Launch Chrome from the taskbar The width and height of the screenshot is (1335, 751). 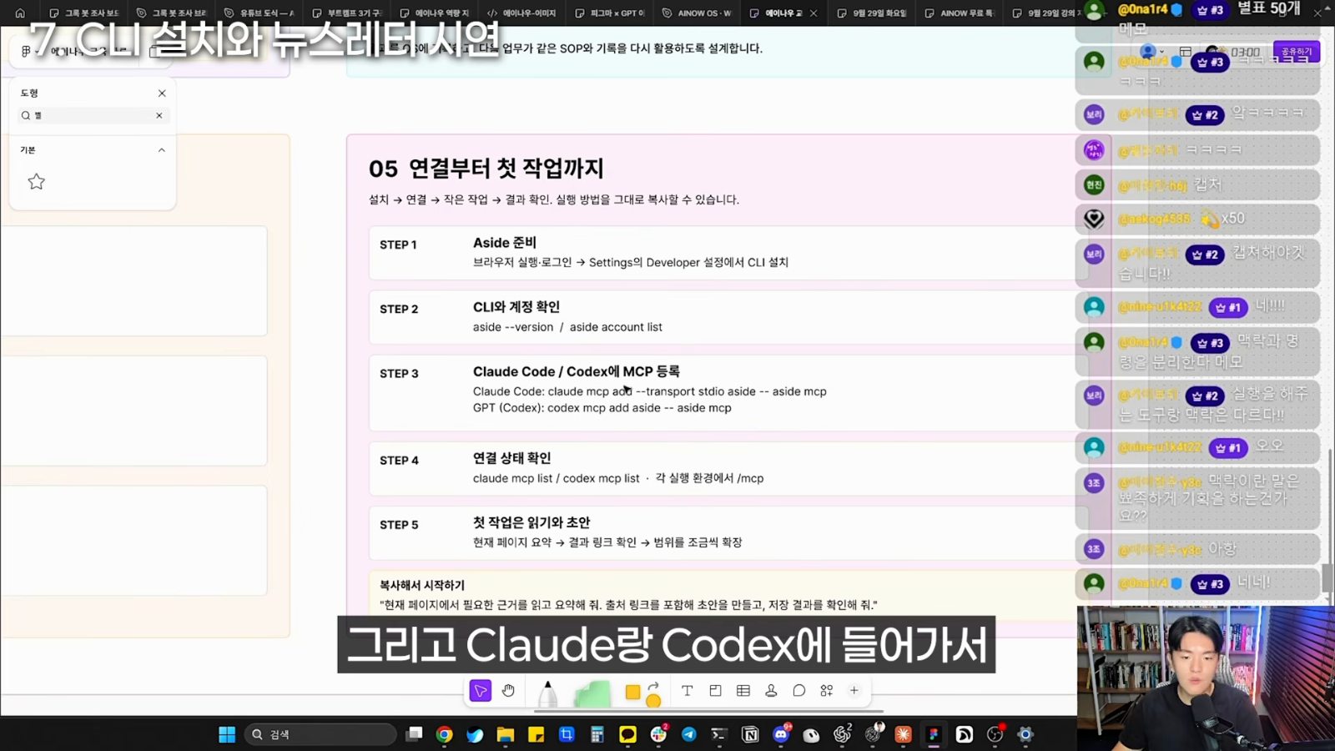444,734
